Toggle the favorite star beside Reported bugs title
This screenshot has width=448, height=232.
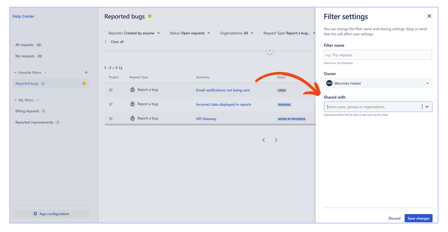pos(150,17)
